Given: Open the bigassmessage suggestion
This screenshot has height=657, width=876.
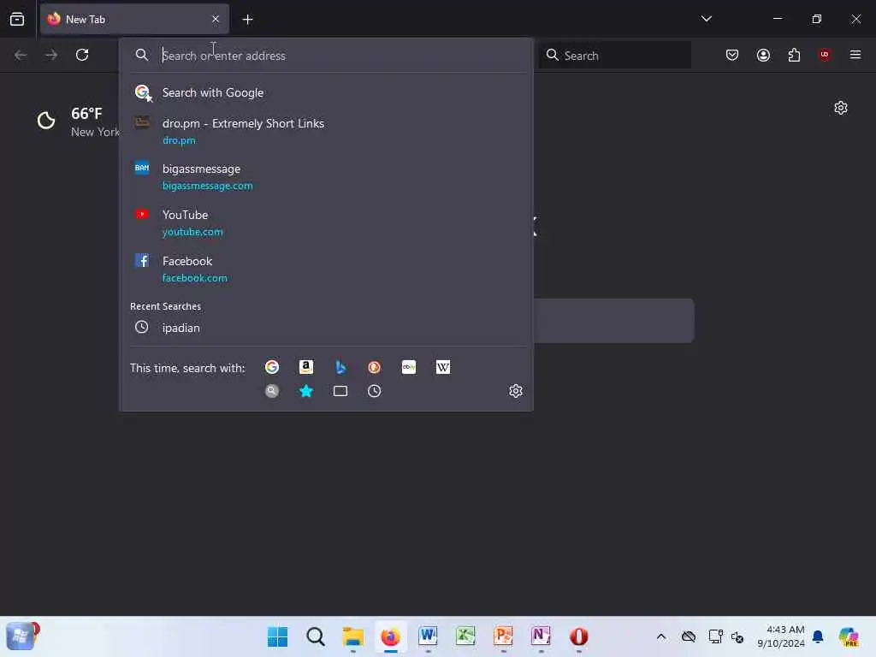Looking at the screenshot, I should point(326,176).
